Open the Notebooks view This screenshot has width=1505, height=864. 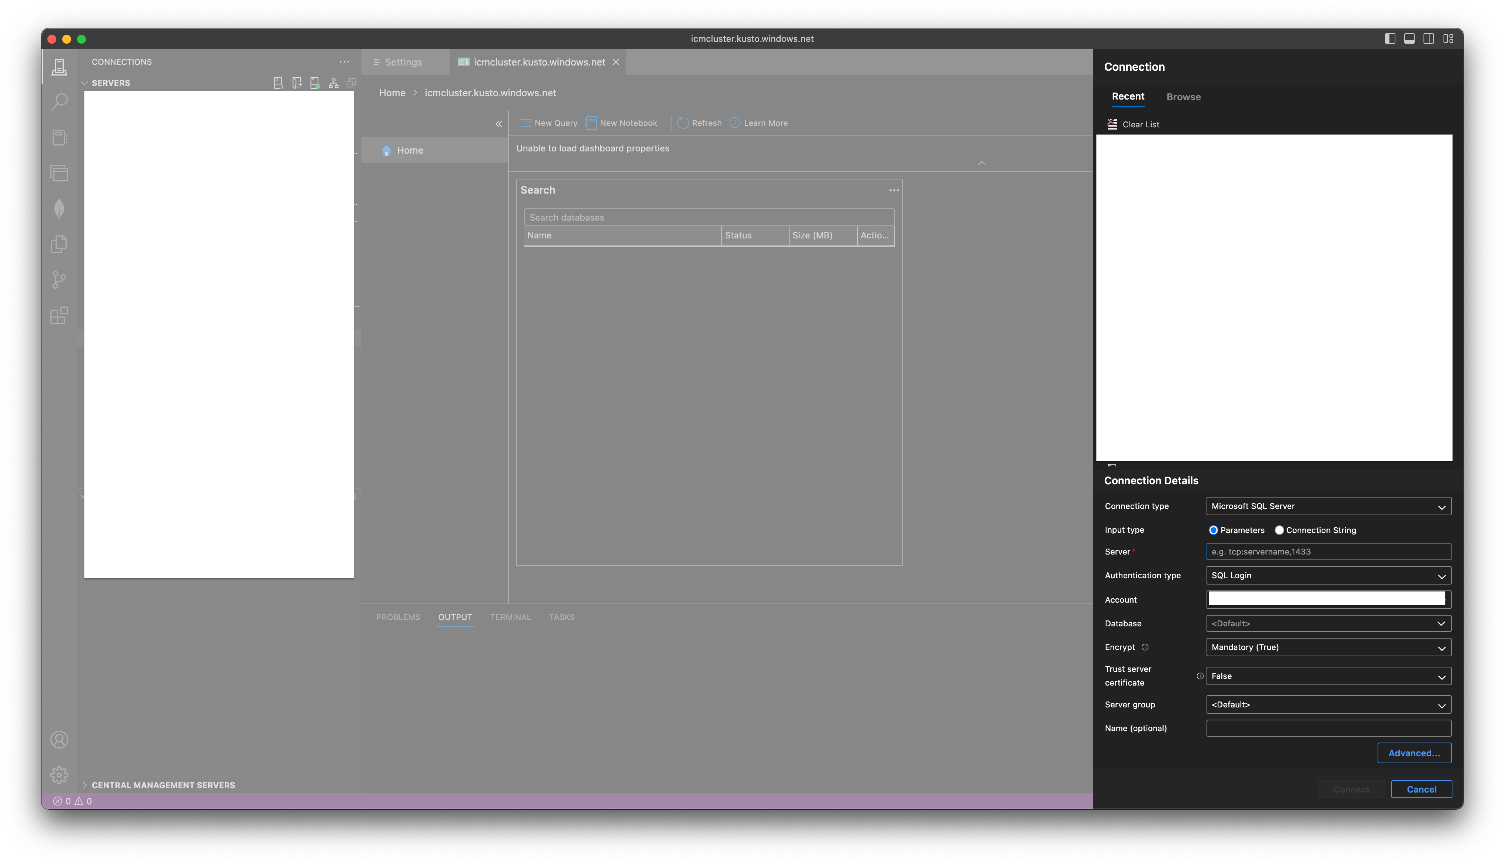59,138
